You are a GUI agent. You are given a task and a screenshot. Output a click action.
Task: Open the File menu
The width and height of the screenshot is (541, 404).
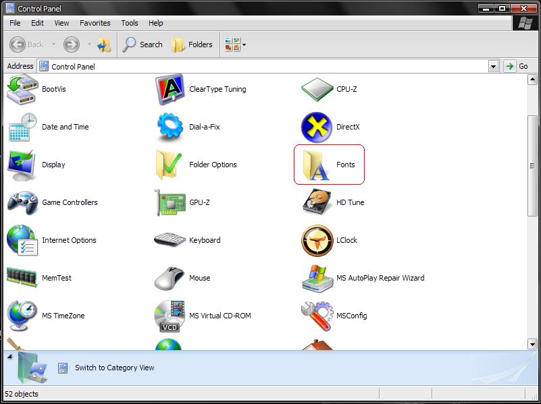15,23
